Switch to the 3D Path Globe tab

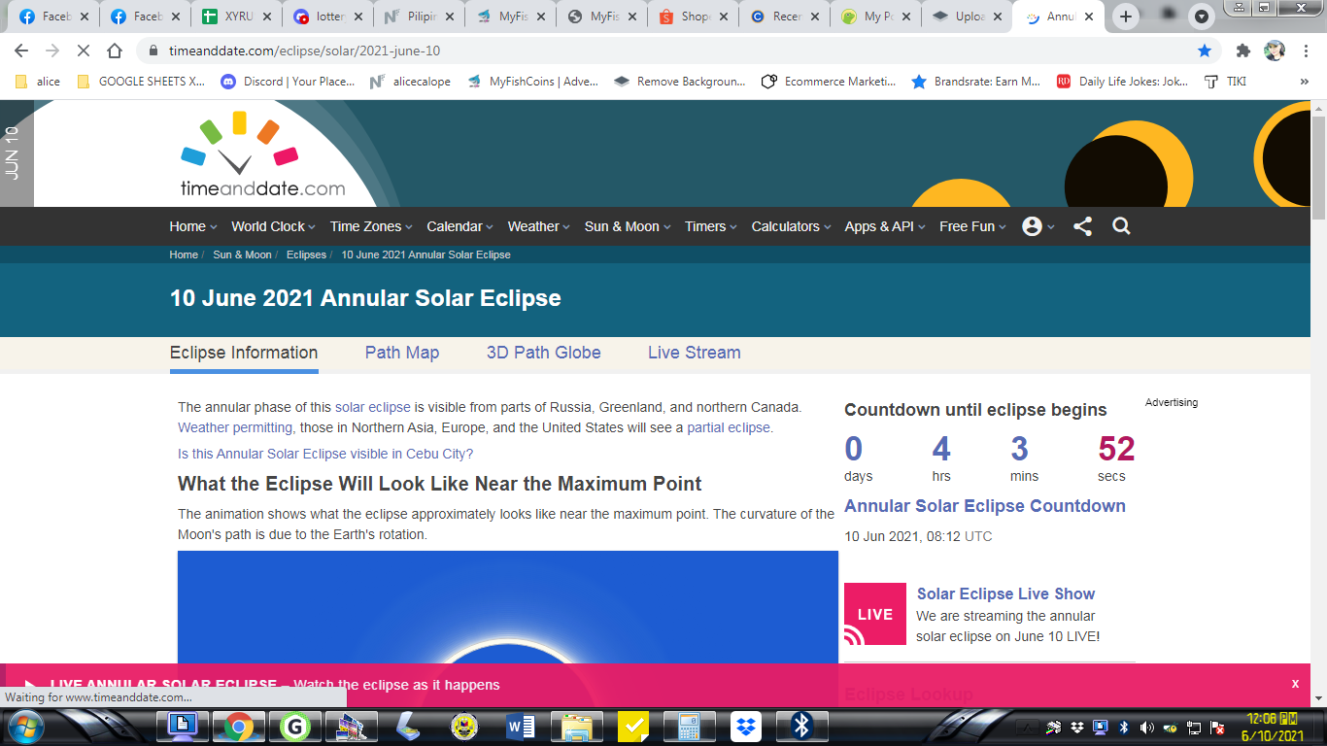click(x=544, y=353)
